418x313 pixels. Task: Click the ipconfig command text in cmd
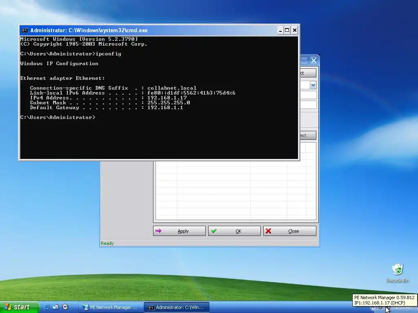point(108,54)
